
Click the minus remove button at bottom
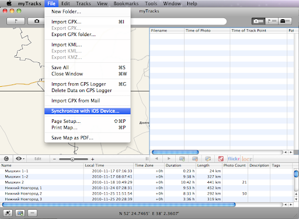(x=32, y=213)
